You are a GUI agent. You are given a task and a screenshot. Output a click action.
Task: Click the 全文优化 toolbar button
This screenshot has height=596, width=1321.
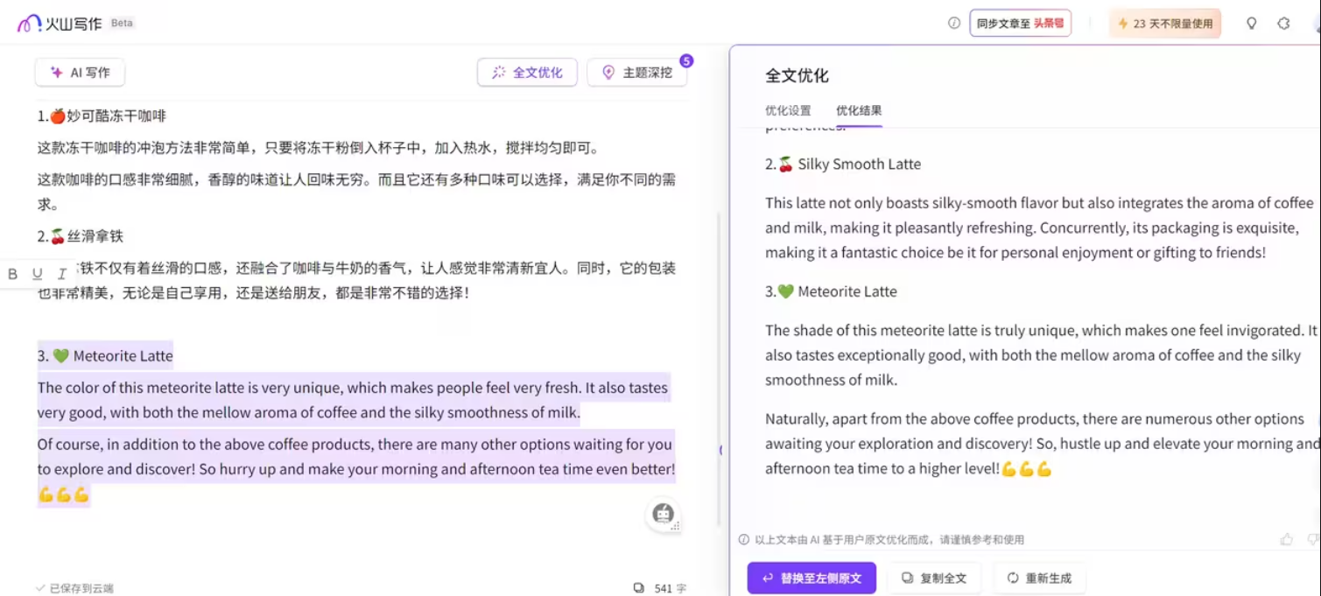527,73
